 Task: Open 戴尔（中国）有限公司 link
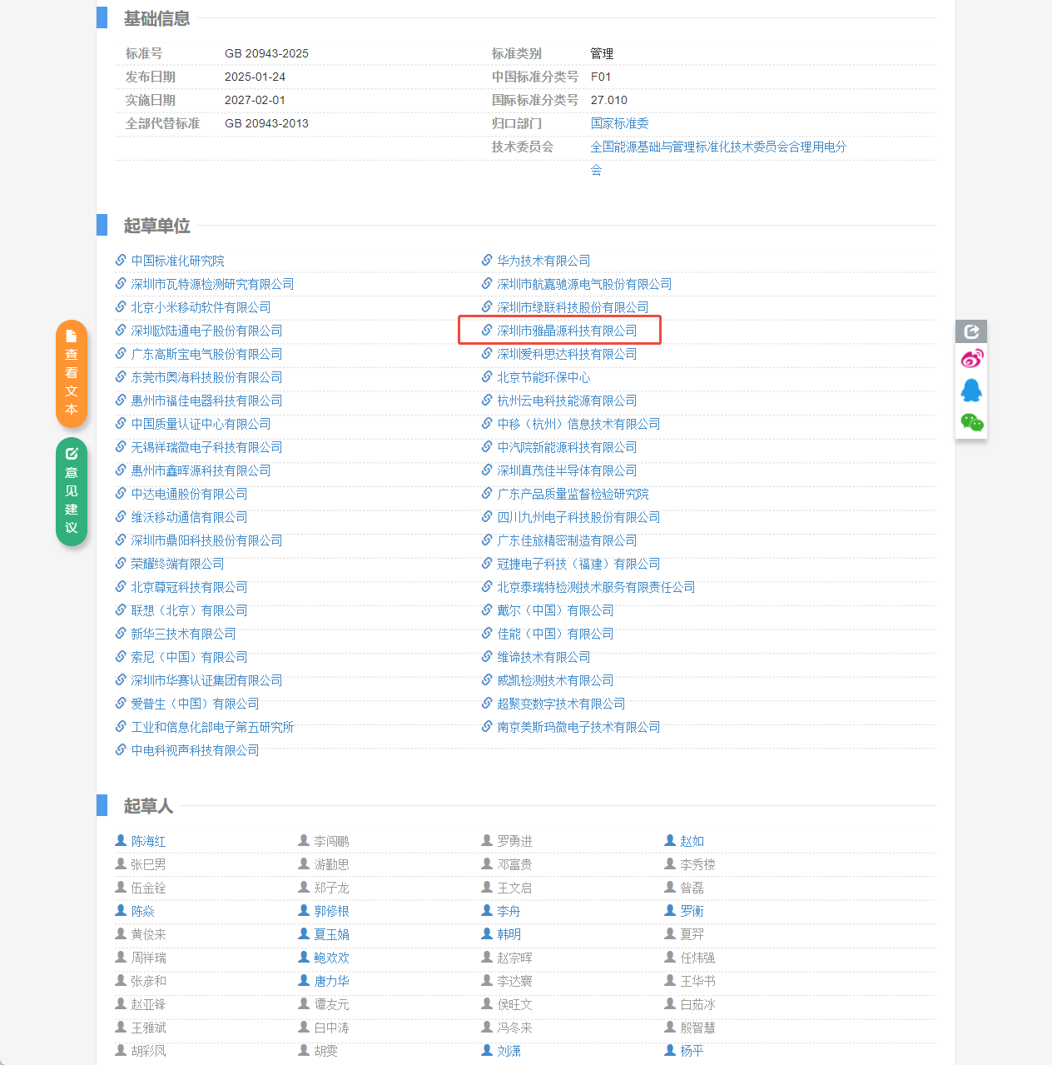[x=555, y=610]
